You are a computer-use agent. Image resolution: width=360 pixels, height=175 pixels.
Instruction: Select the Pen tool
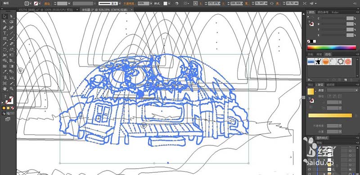[4, 27]
